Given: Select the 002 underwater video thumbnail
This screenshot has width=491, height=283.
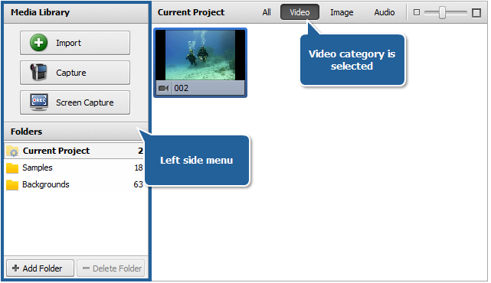Looking at the screenshot, I should (201, 63).
